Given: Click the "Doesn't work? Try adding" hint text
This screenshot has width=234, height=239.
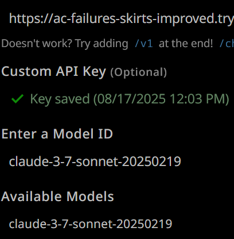Looking at the screenshot, I should pyautogui.click(x=65, y=44).
